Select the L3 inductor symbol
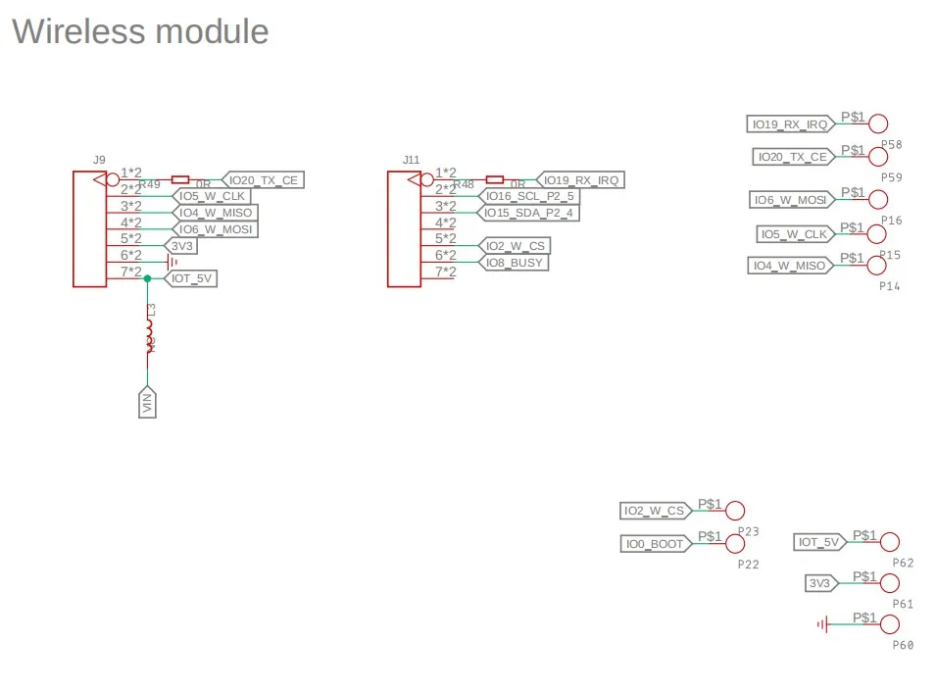 [149, 336]
